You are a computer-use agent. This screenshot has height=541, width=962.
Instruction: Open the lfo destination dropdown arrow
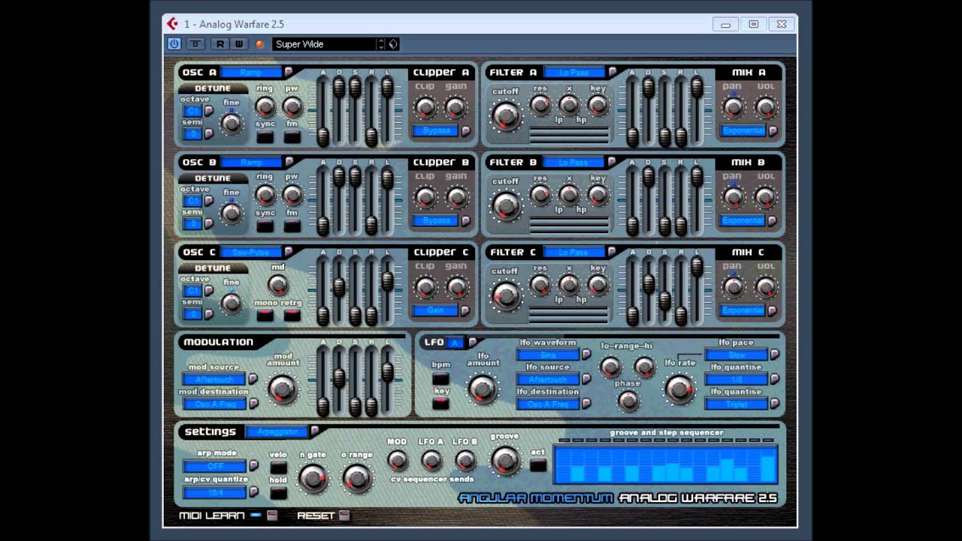coord(586,403)
